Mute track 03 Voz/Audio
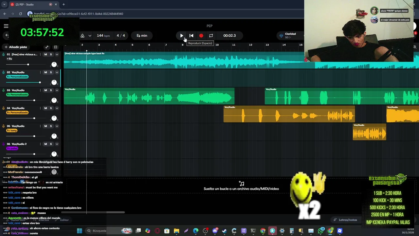The width and height of the screenshot is (419, 236). coord(46,90)
